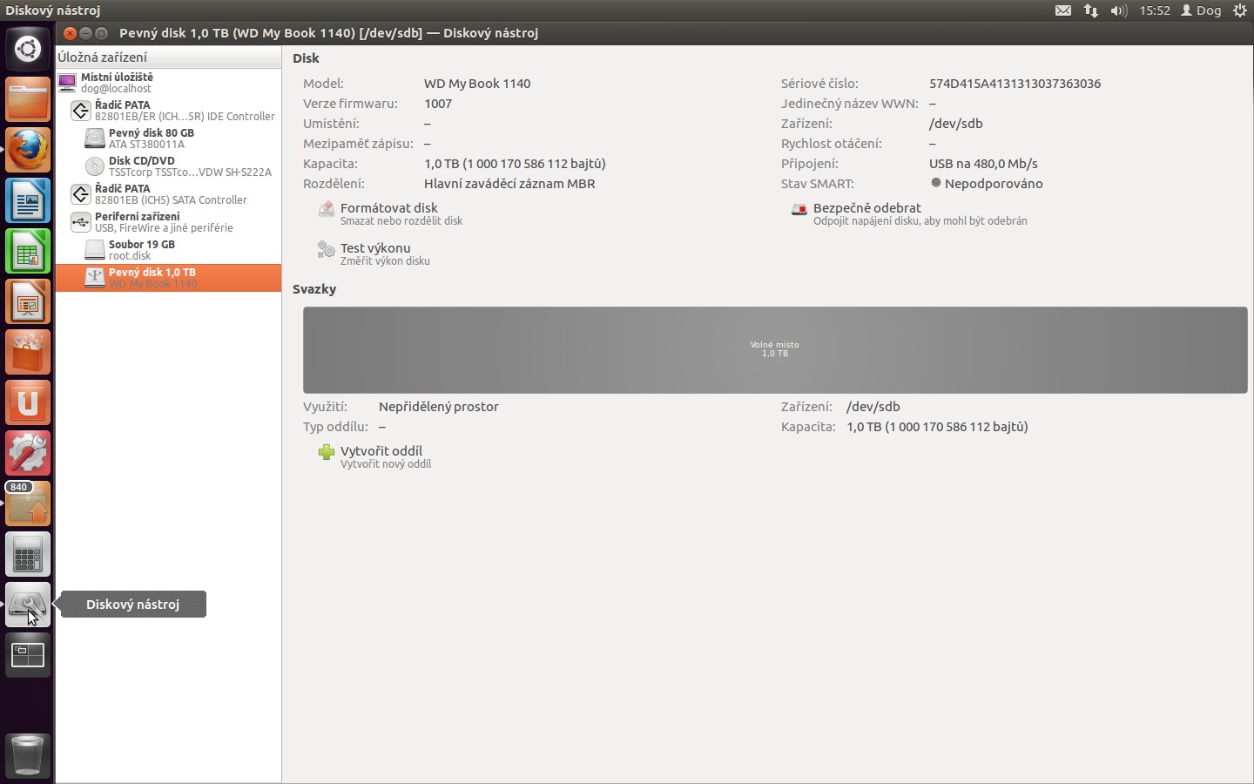Open the sound volume indicator
This screenshot has width=1254, height=784.
tap(1119, 10)
